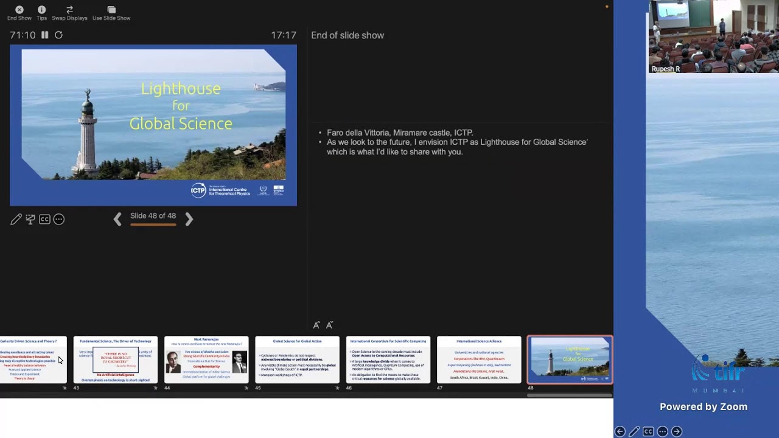The width and height of the screenshot is (779, 438).
Task: Click the Powered by Zoom label
Action: coord(704,407)
